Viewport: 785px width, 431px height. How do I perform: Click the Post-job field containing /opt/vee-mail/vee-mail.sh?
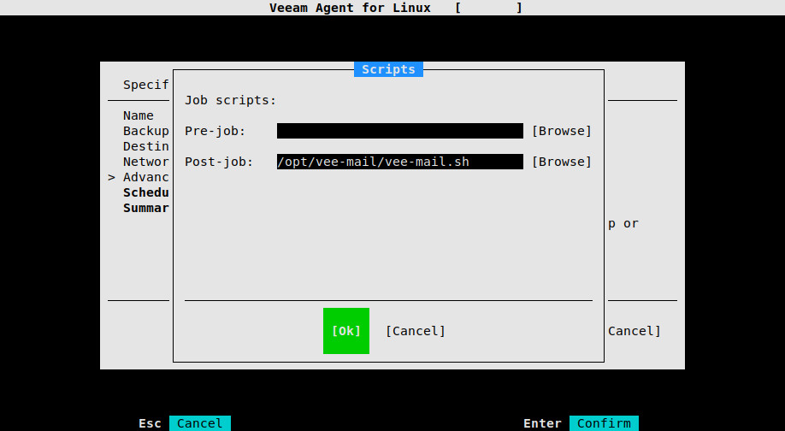pyautogui.click(x=400, y=162)
